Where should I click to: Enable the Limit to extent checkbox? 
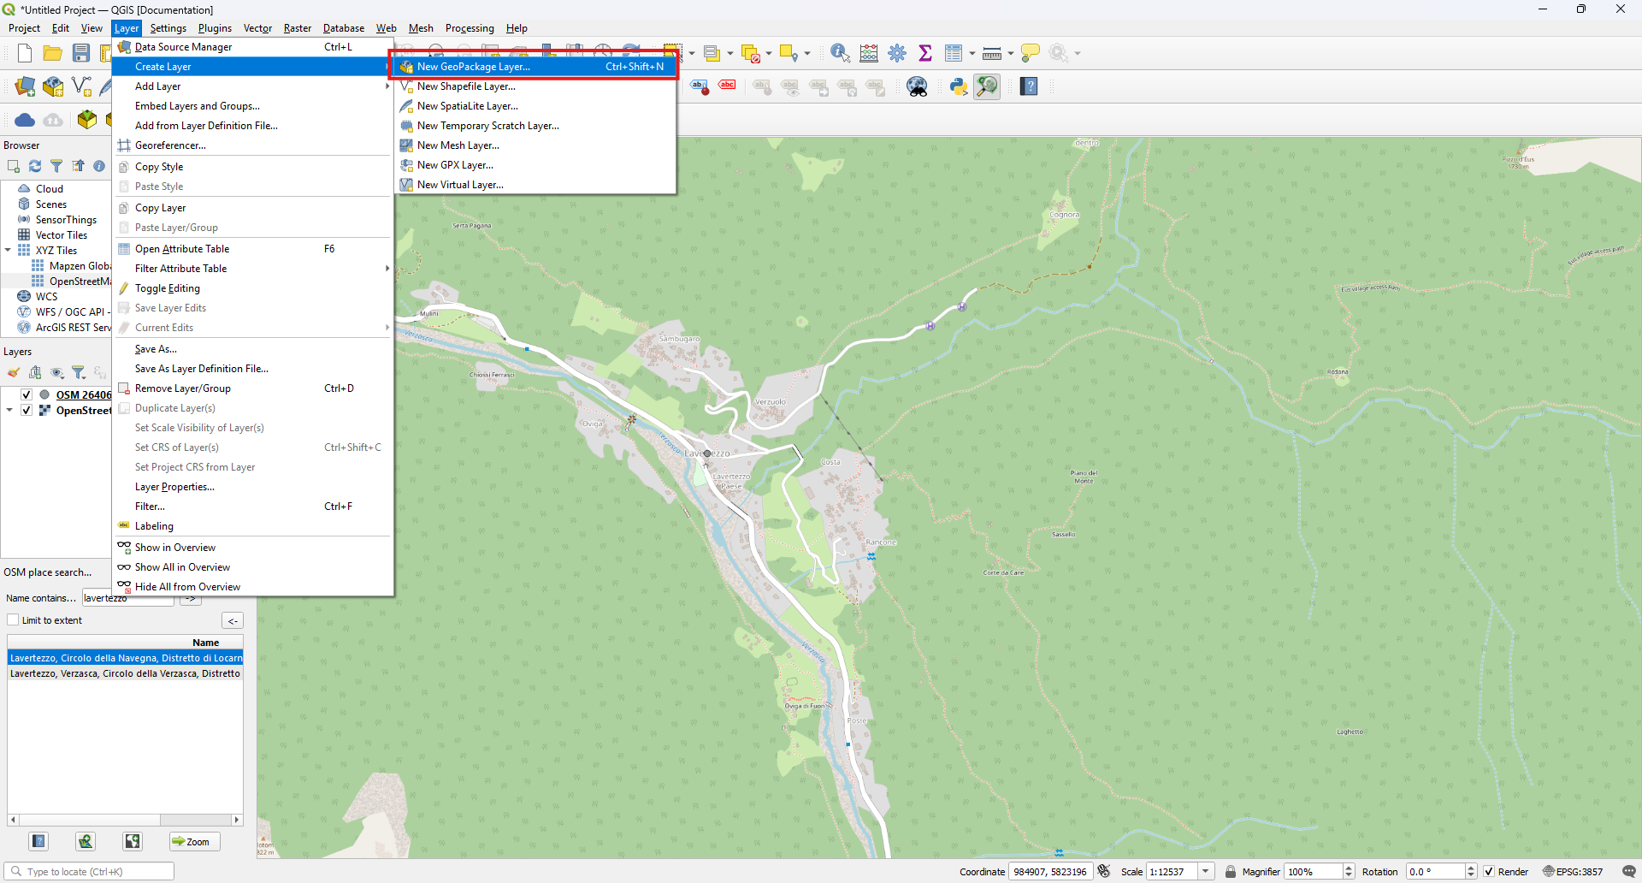(13, 620)
